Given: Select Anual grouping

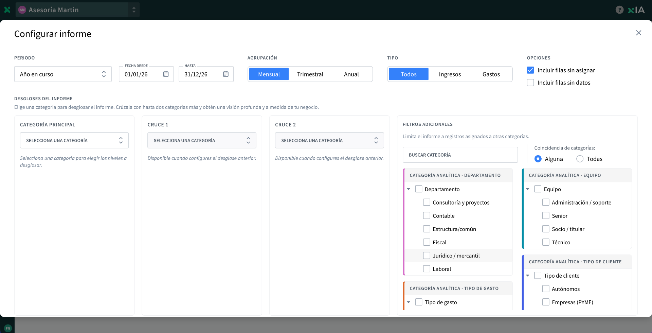Looking at the screenshot, I should (351, 74).
